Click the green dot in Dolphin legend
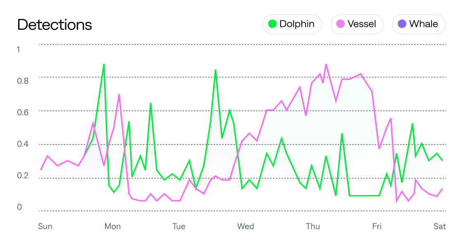The width and height of the screenshot is (463, 245). tap(272, 24)
